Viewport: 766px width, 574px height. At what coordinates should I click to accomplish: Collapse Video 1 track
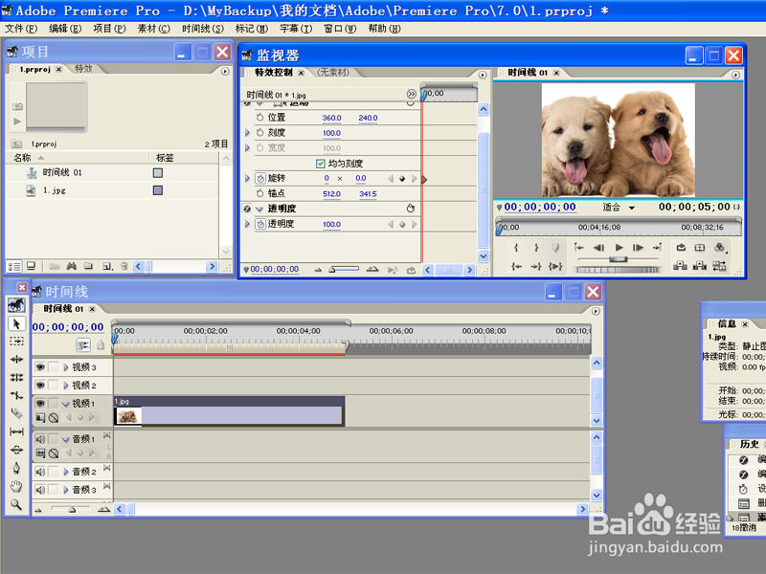[65, 404]
